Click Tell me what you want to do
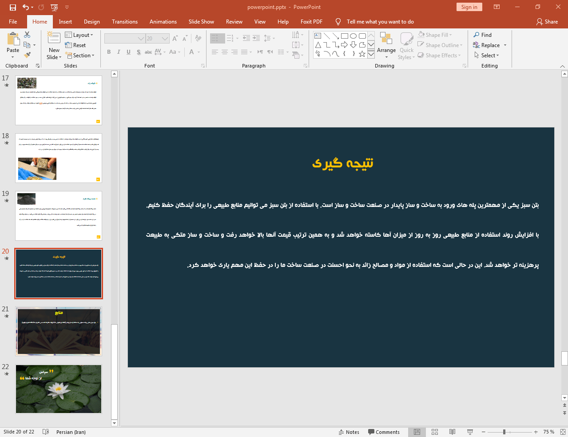Viewport: 568px width, 437px height. click(x=380, y=22)
